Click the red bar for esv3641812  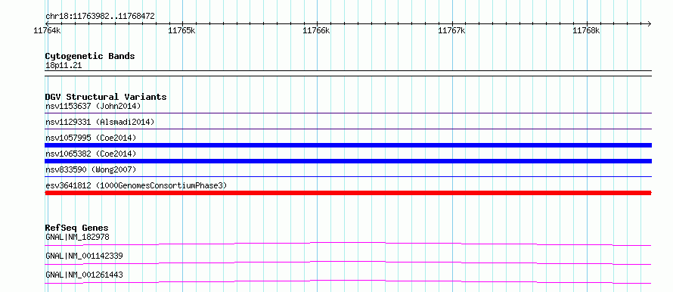click(348, 193)
